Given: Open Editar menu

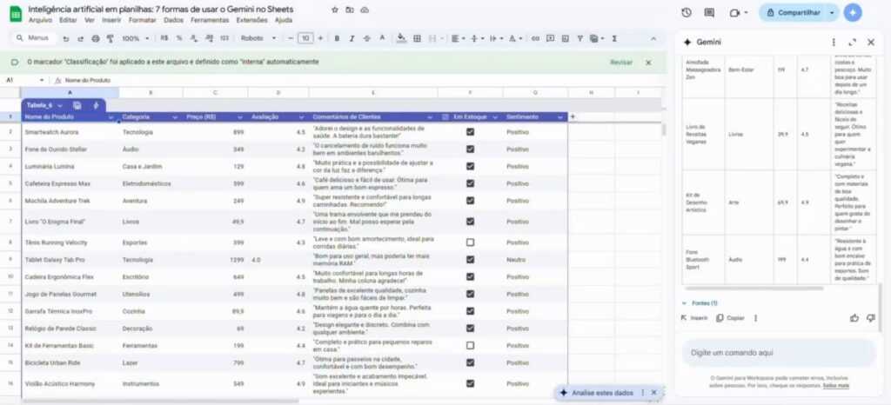Looking at the screenshot, I should coord(68,20).
